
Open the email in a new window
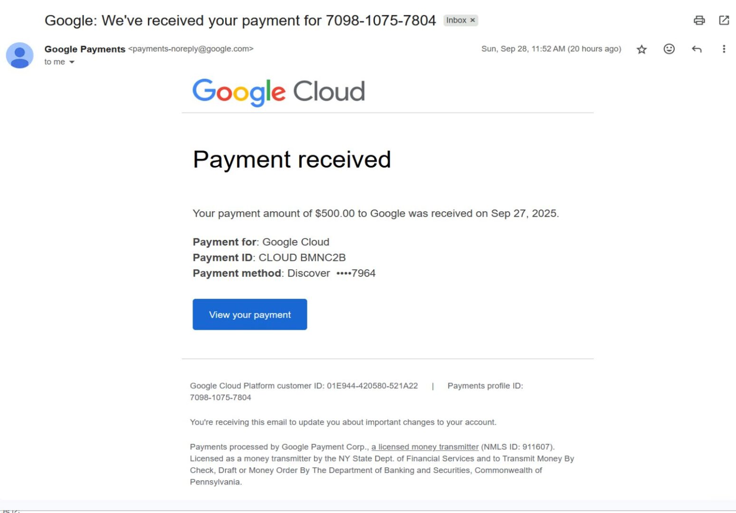pos(724,20)
